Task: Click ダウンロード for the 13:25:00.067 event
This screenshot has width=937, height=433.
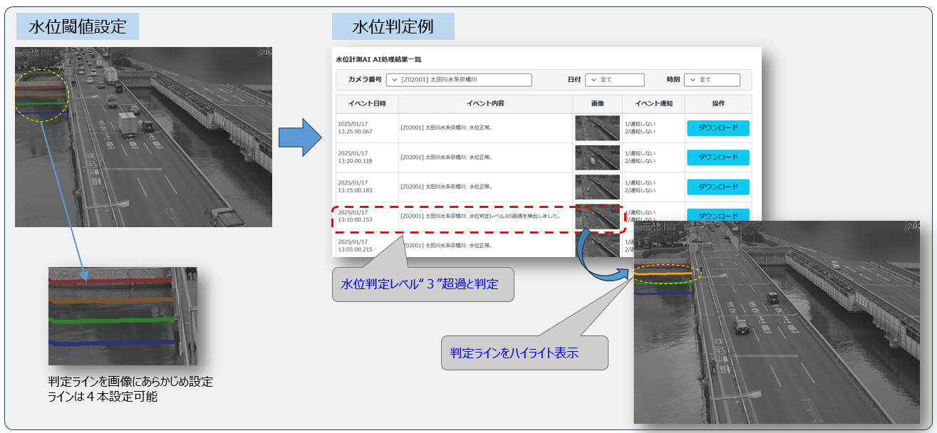Action: coord(718,128)
